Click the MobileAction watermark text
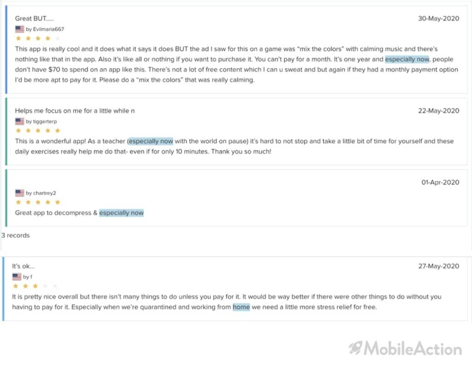 pyautogui.click(x=413, y=349)
